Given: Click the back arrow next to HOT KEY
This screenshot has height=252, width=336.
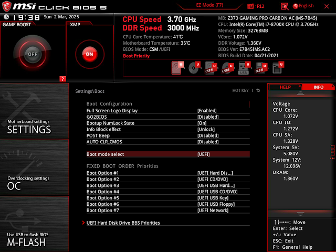Looking at the screenshot, I should pyautogui.click(x=258, y=90).
